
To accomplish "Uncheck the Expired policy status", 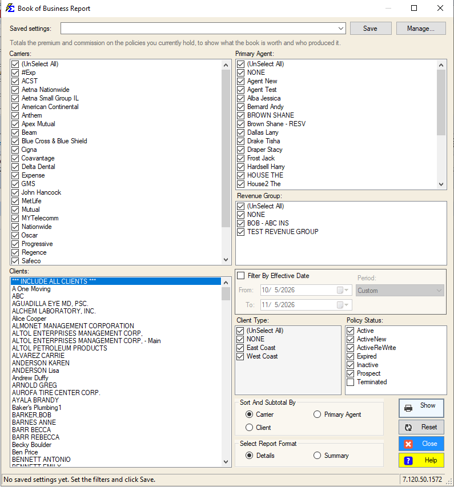I will (x=350, y=357).
